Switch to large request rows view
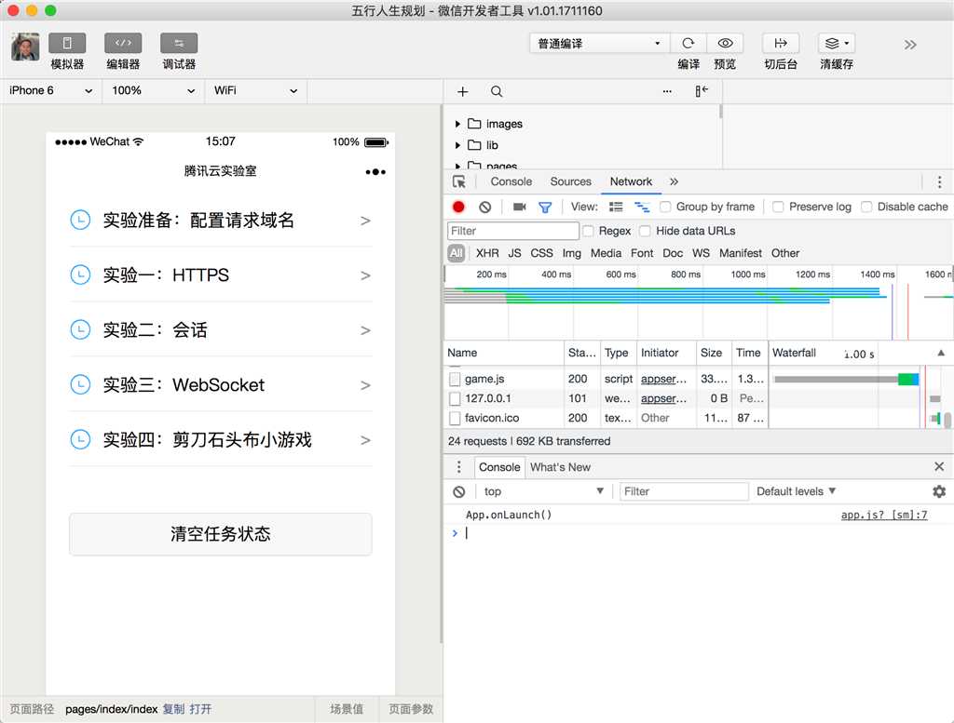Viewport: 954px width, 723px height. [616, 208]
